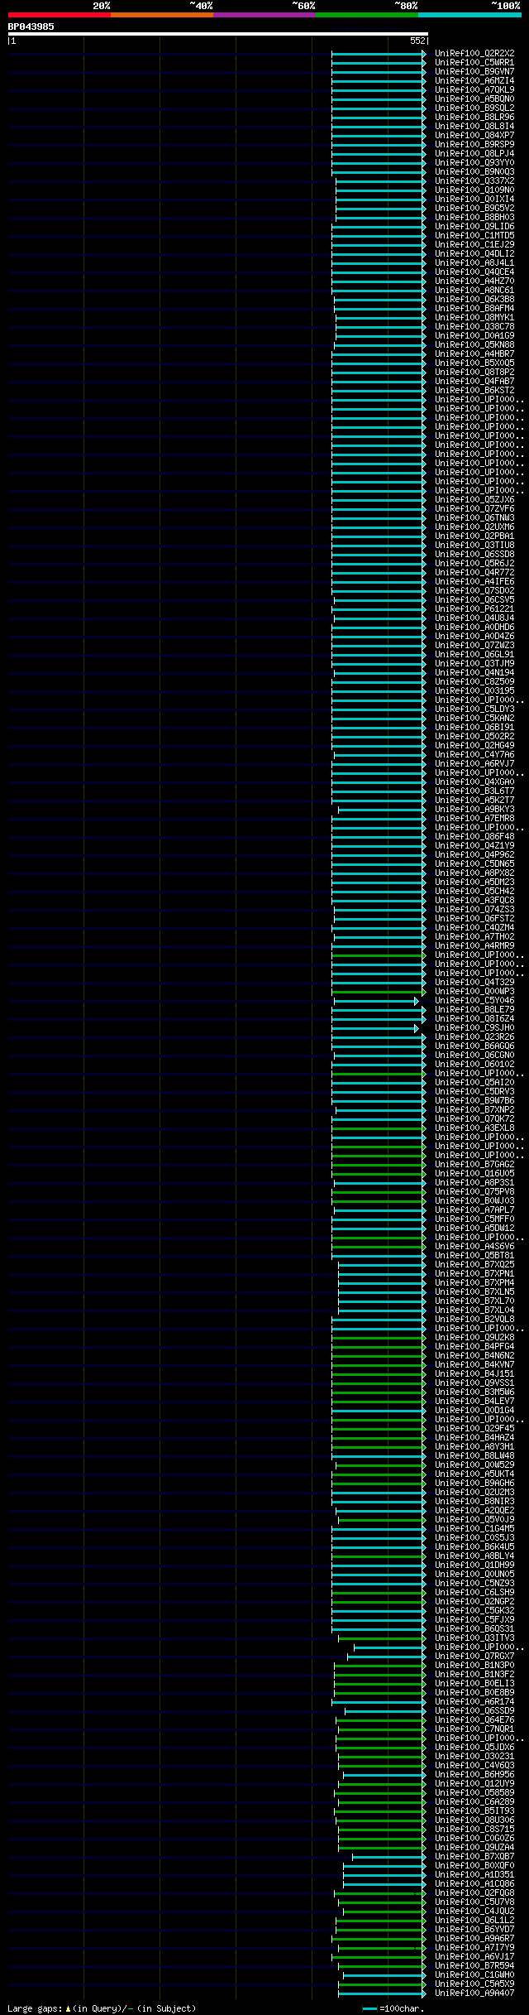Click hit label UniRef100_Q84XP7
This screenshot has height=2015, width=529.
click(474, 136)
